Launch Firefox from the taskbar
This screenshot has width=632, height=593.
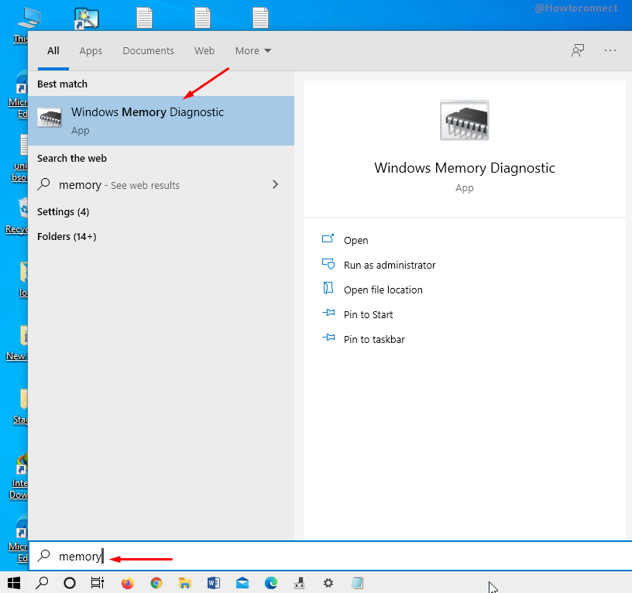click(128, 582)
